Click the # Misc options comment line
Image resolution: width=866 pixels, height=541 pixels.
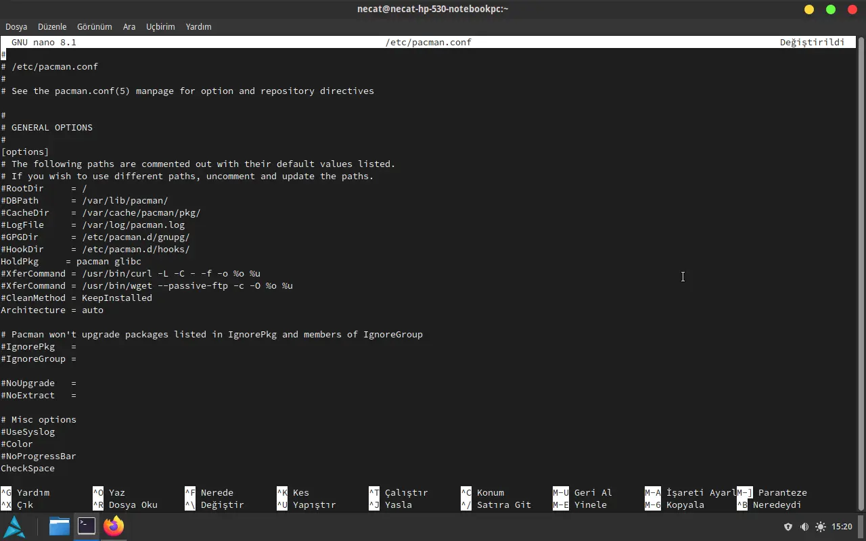point(39,419)
